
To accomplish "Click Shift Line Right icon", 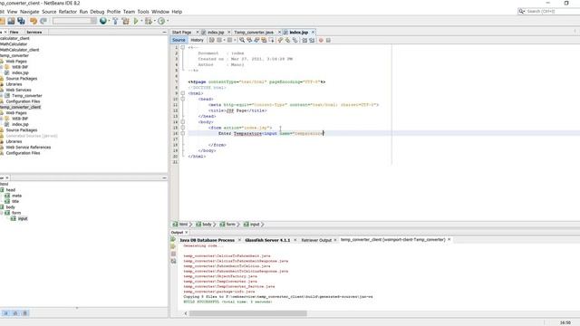I will 312,40.
